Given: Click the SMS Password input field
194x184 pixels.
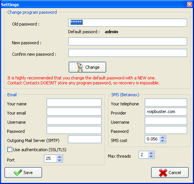Looking at the screenshot, I should [166, 130].
